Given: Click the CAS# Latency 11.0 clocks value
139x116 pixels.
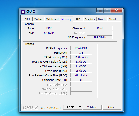Looking at the screenshot, I should [81, 57].
